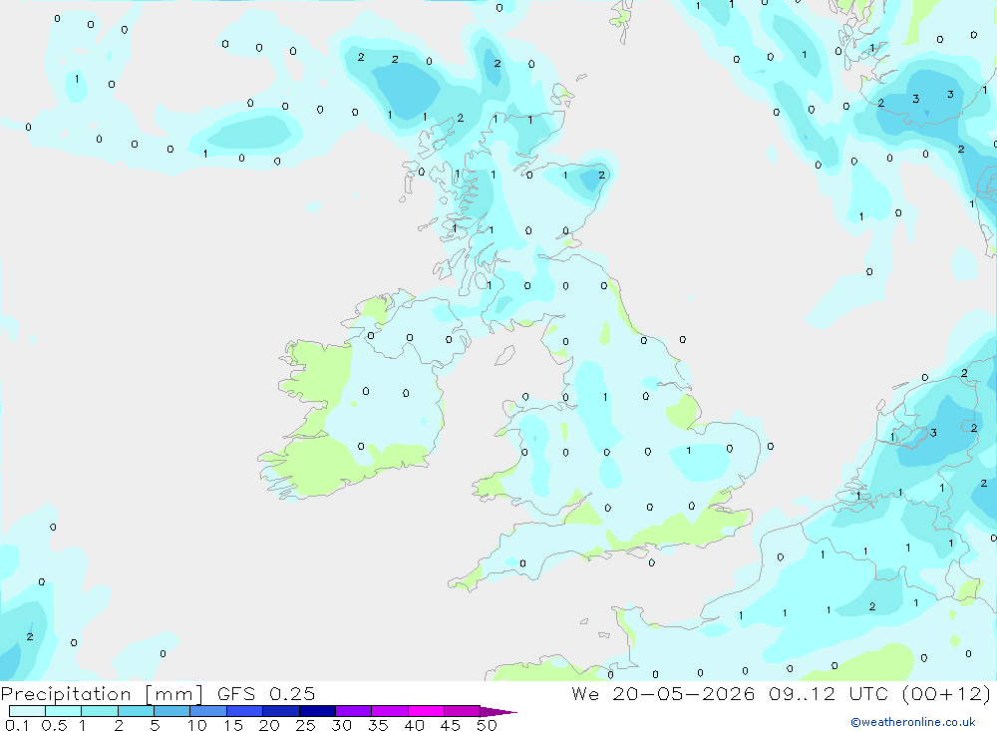
Task: Click the '30' legend label
Action: click(341, 725)
